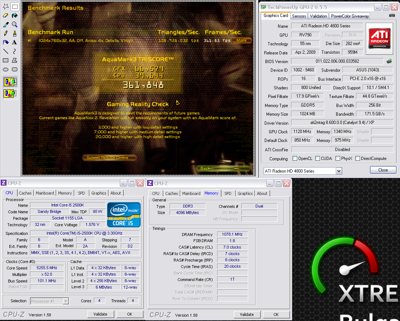
Task: Click the DRAM Frequency value 1078.1 MHz
Action: 232,234
